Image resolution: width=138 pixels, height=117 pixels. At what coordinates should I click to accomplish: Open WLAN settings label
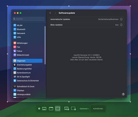click(20, 25)
